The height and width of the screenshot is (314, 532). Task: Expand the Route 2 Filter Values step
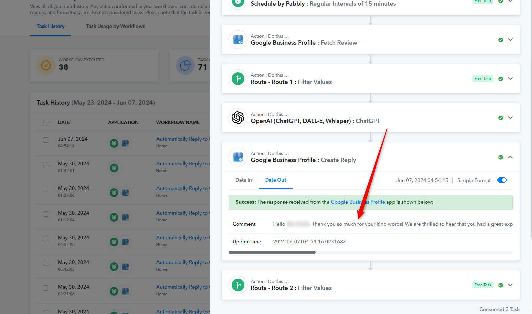510,285
